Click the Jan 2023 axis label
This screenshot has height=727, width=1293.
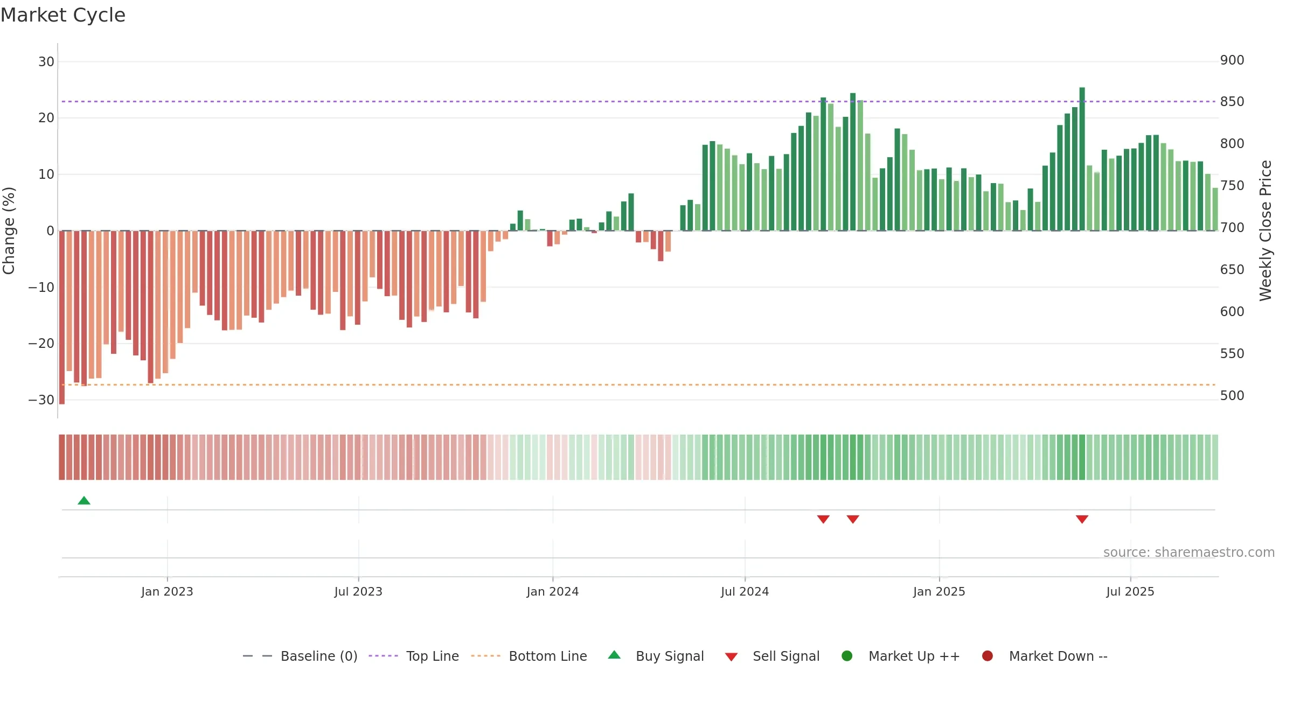point(167,591)
